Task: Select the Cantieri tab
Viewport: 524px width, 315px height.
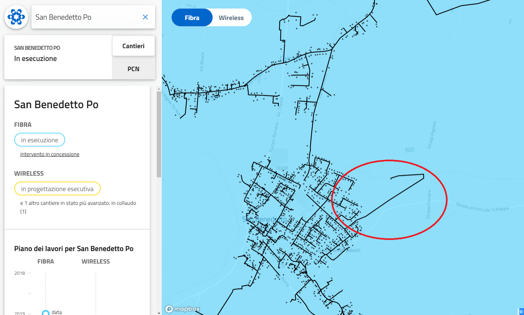Action: (133, 46)
